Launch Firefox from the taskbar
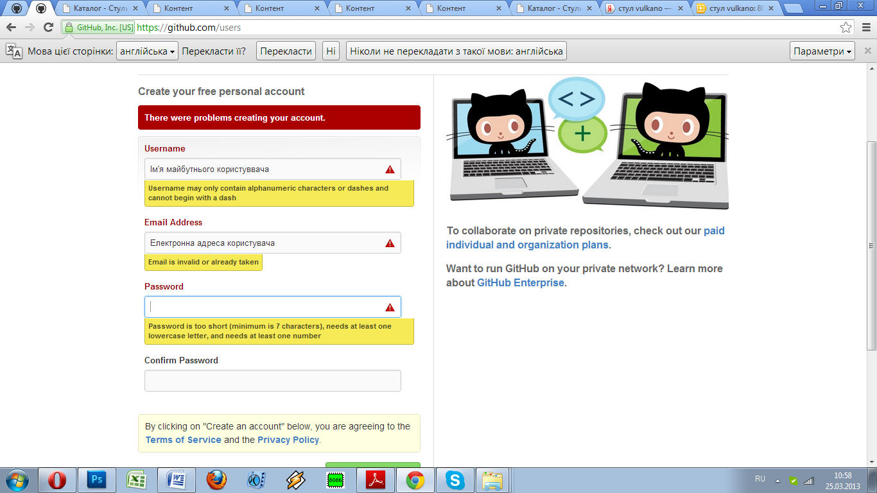This screenshot has width=877, height=493. [x=216, y=480]
